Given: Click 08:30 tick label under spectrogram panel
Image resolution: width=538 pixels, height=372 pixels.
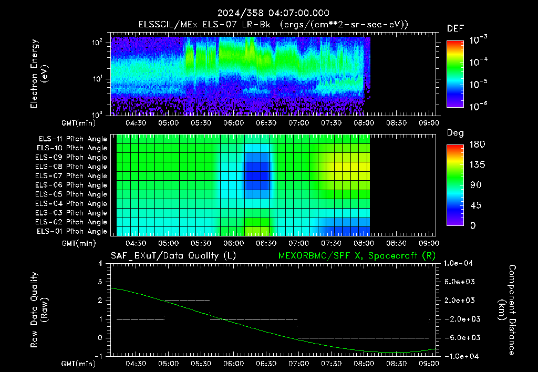Looking at the screenshot, I should pos(397,123).
